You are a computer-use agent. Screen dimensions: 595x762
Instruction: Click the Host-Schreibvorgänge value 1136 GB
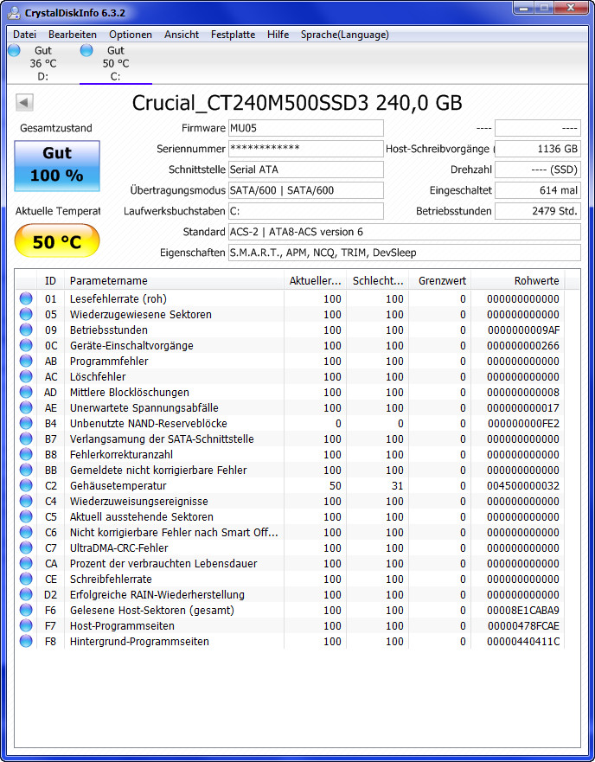(x=538, y=149)
